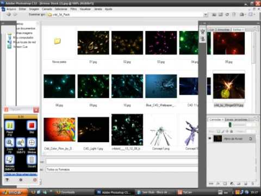261x196 pixels.
Task: Open TipCam settings gear icon
Action: (21, 180)
